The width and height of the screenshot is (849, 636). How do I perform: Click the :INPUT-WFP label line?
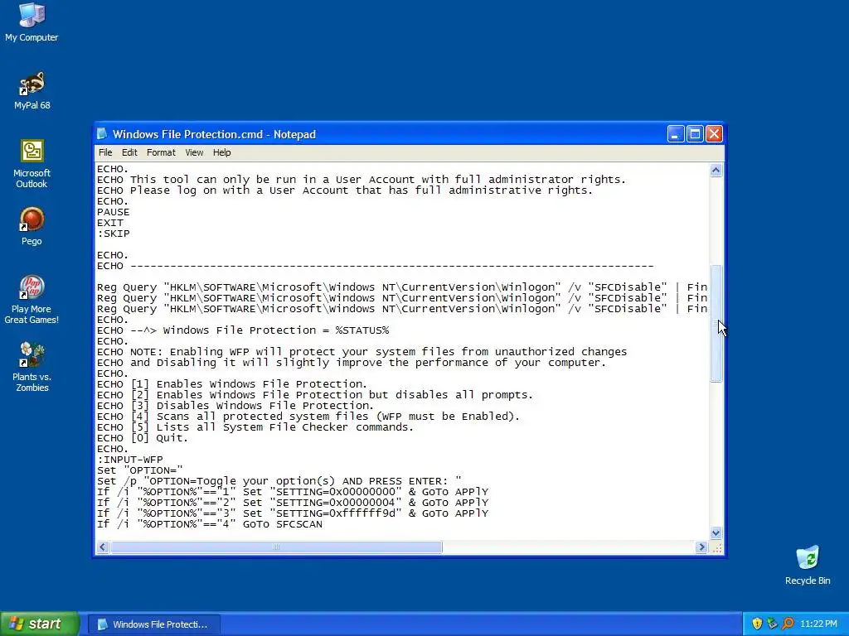tap(130, 460)
